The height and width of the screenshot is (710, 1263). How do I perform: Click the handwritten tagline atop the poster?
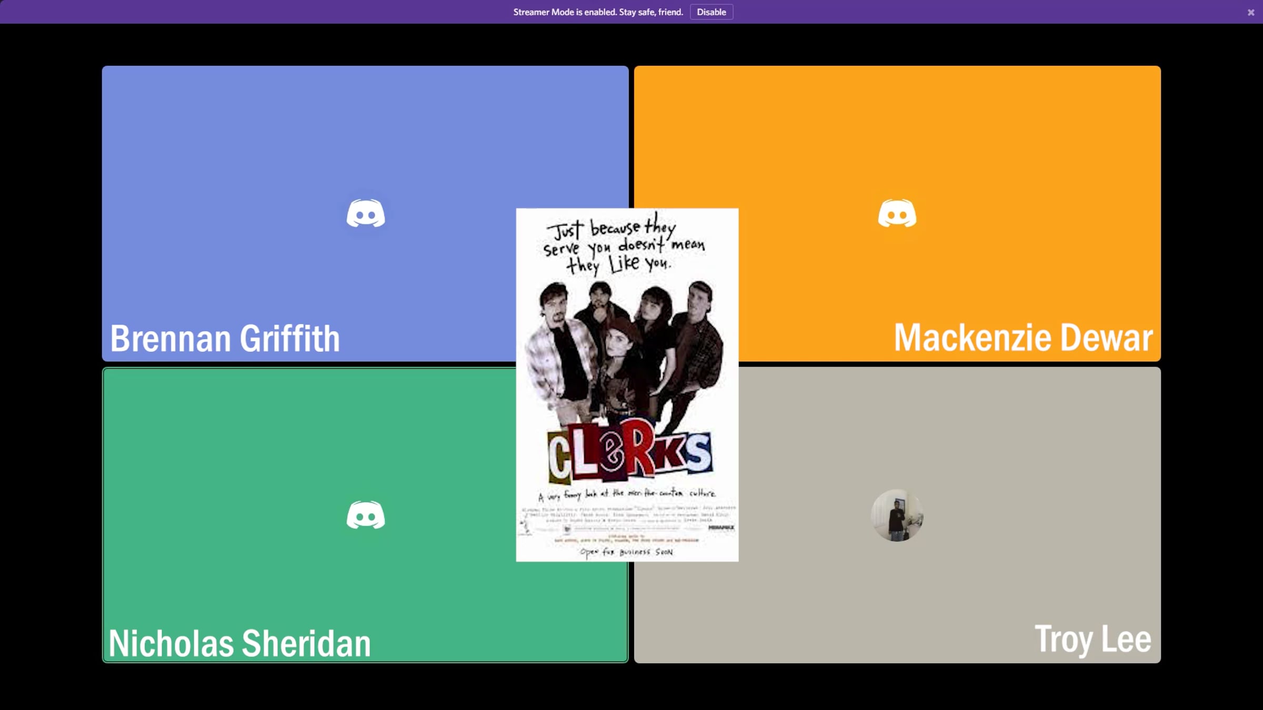pyautogui.click(x=624, y=245)
